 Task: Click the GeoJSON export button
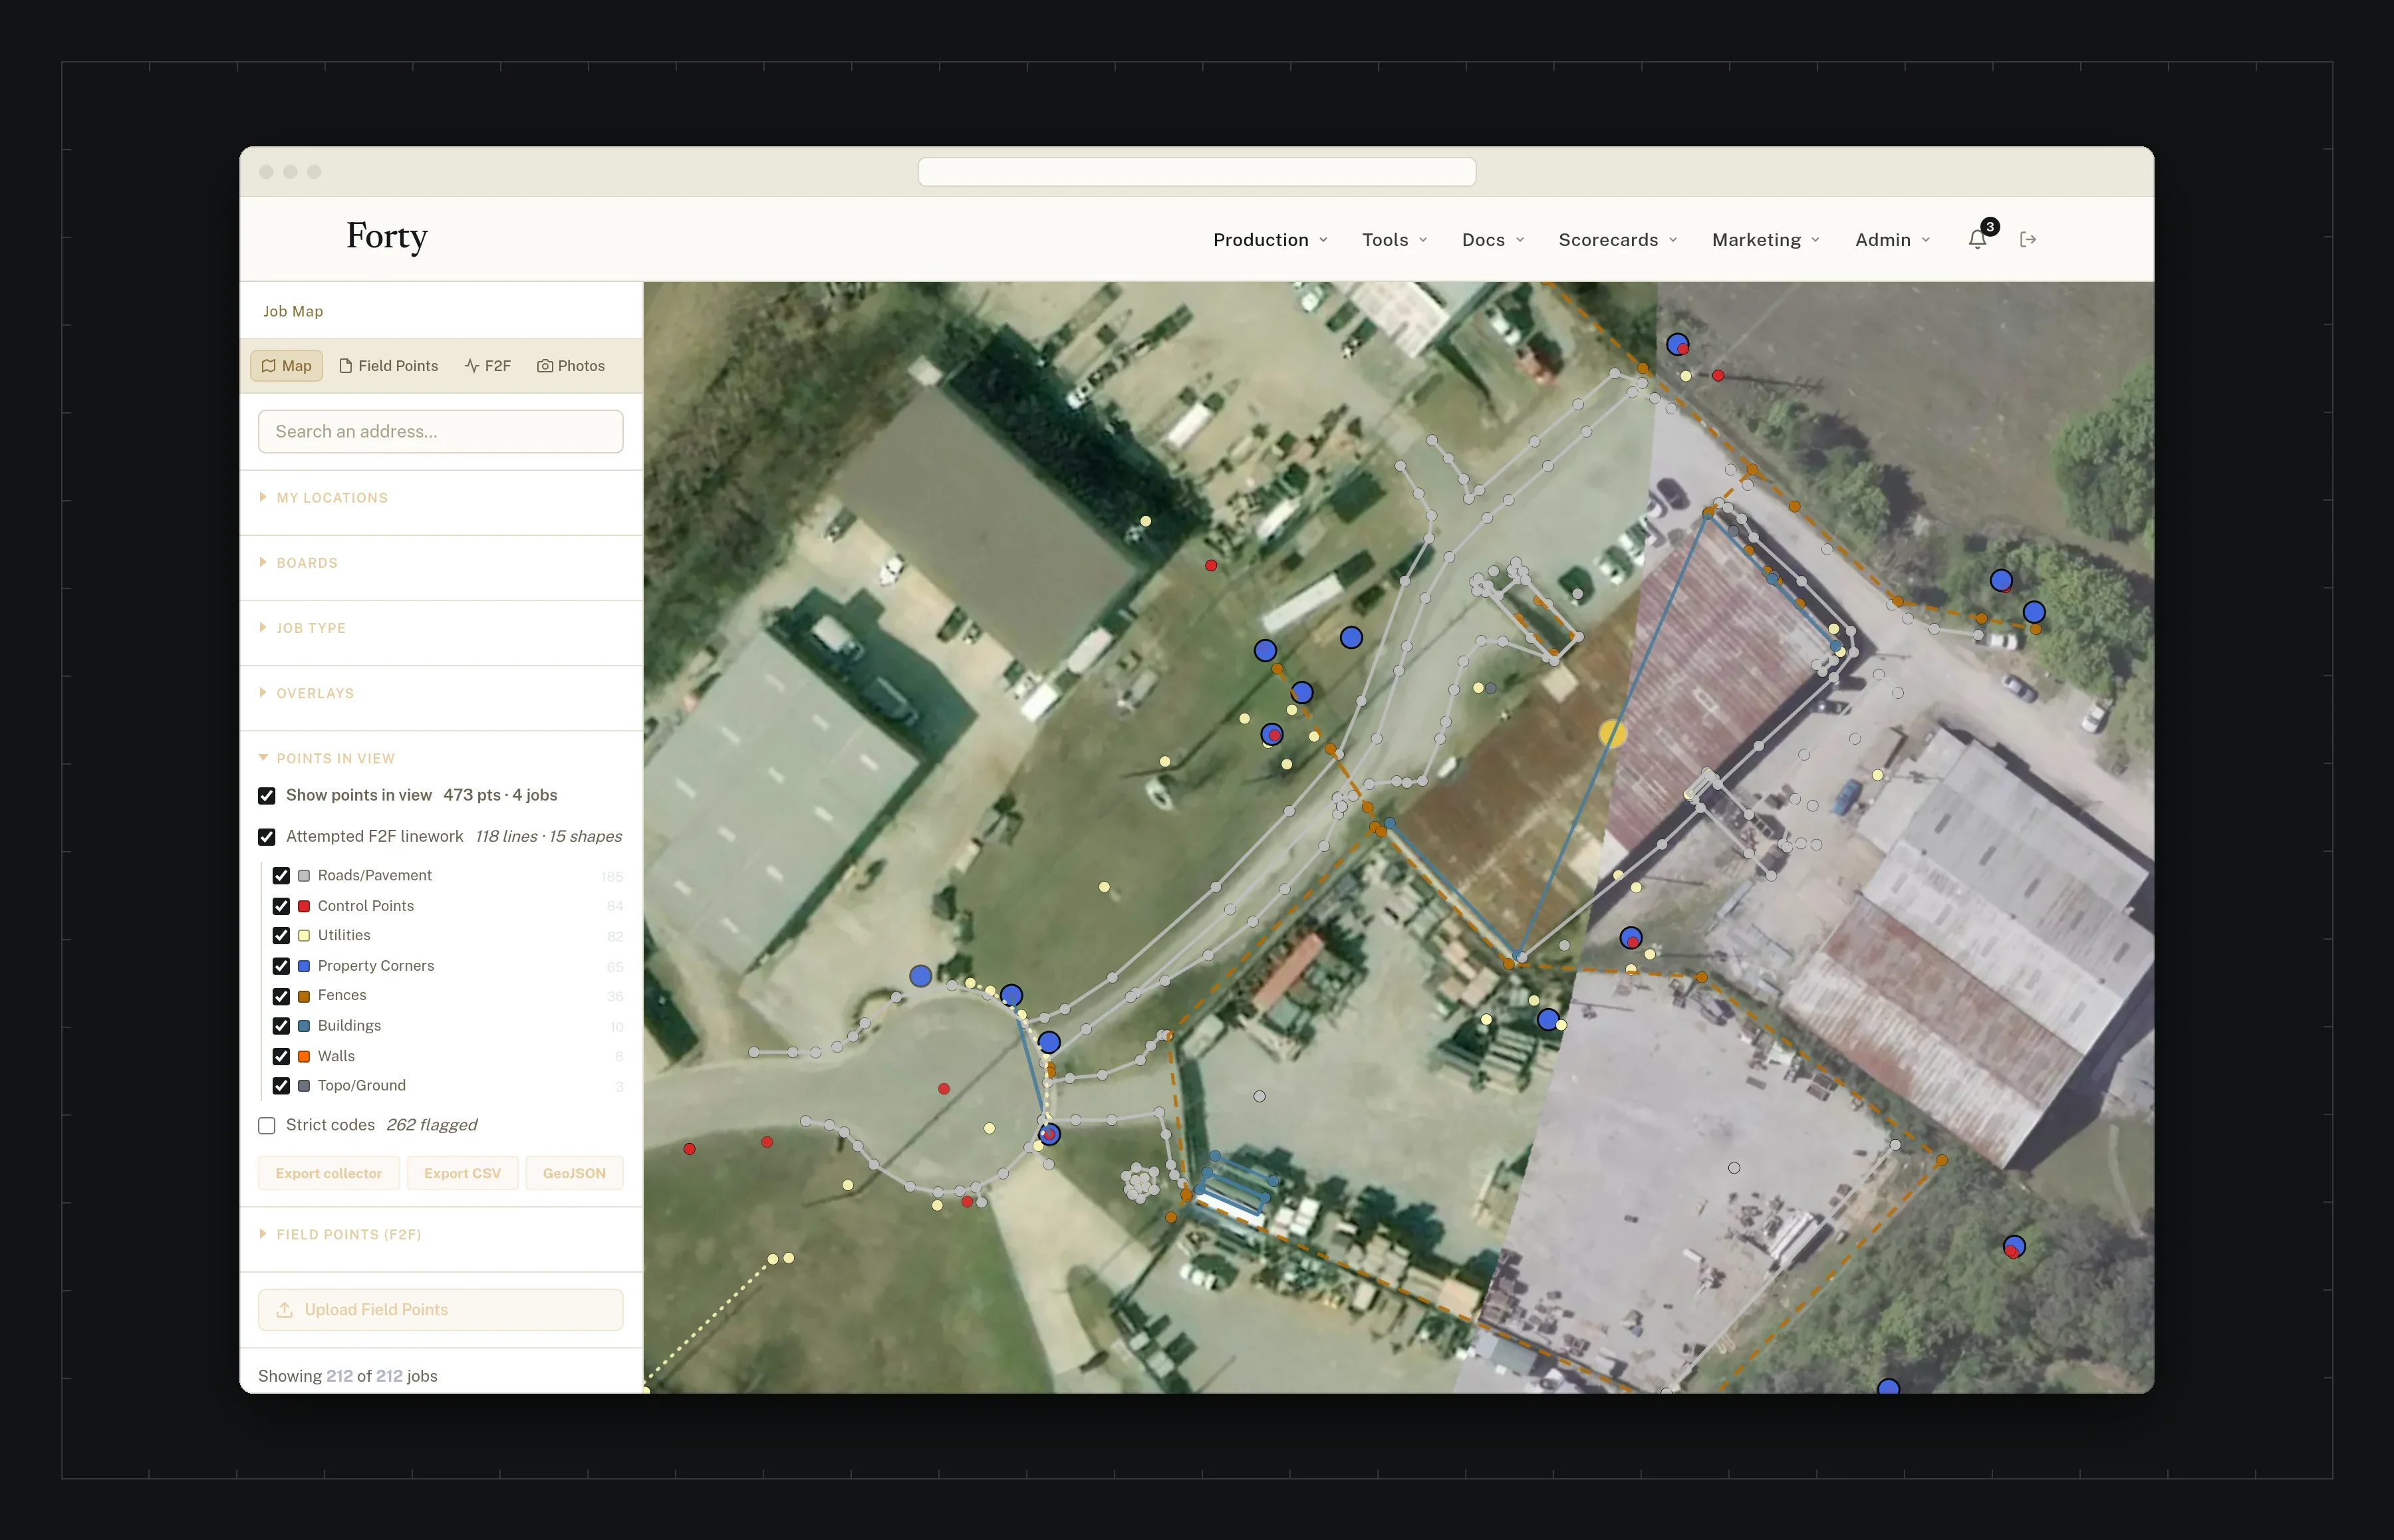pos(575,1174)
